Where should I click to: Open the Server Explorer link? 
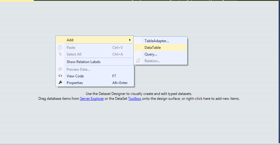tap(92, 99)
